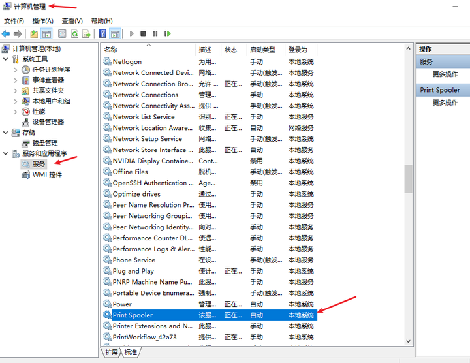470x363 pixels.
Task: Click the up one level folder icon
Action: (x=34, y=33)
